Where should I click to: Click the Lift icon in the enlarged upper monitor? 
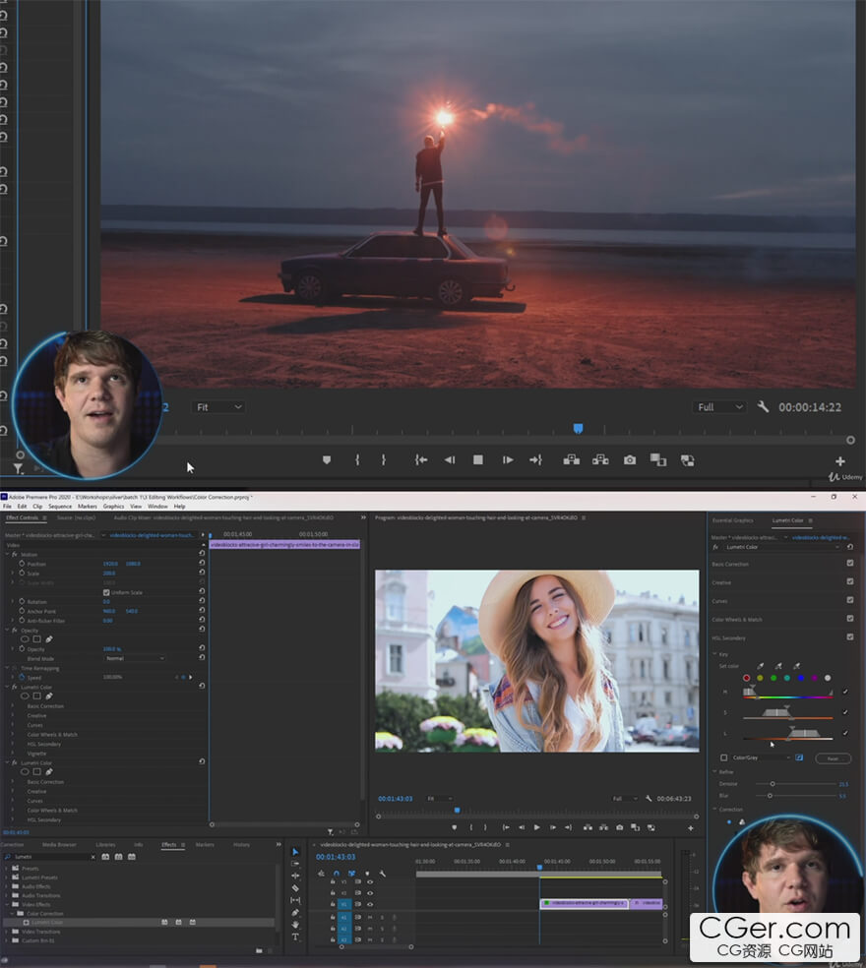pos(572,460)
